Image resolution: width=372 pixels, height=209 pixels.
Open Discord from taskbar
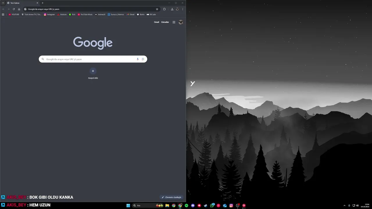pos(193,206)
